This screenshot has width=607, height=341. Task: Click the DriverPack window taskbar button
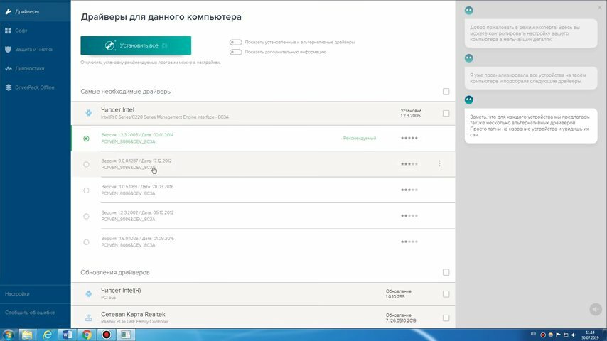coord(126,335)
